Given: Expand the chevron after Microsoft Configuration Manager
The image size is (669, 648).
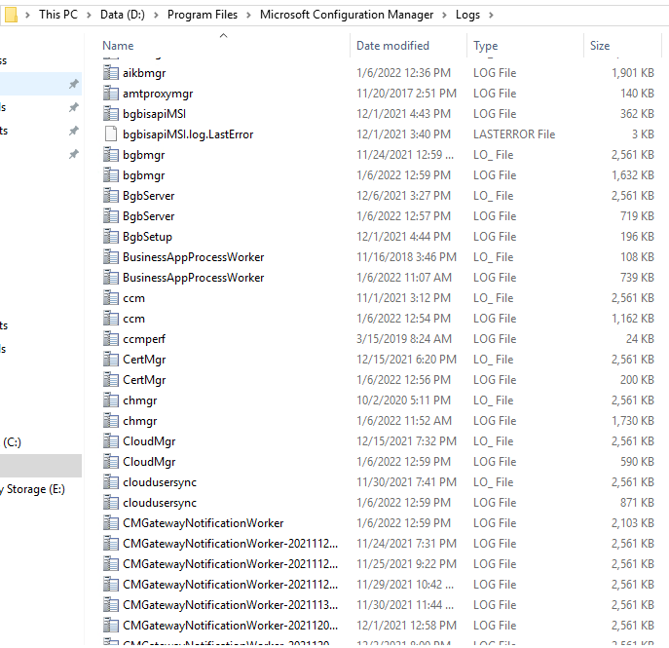Looking at the screenshot, I should pyautogui.click(x=445, y=15).
